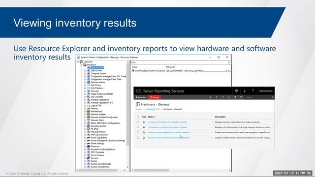Click the Hardware - General folder icon
This screenshot has height=177, width=315.
tap(138, 104)
